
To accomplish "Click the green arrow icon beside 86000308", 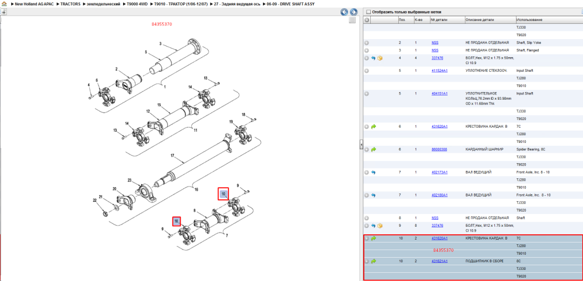I will pos(374,149).
